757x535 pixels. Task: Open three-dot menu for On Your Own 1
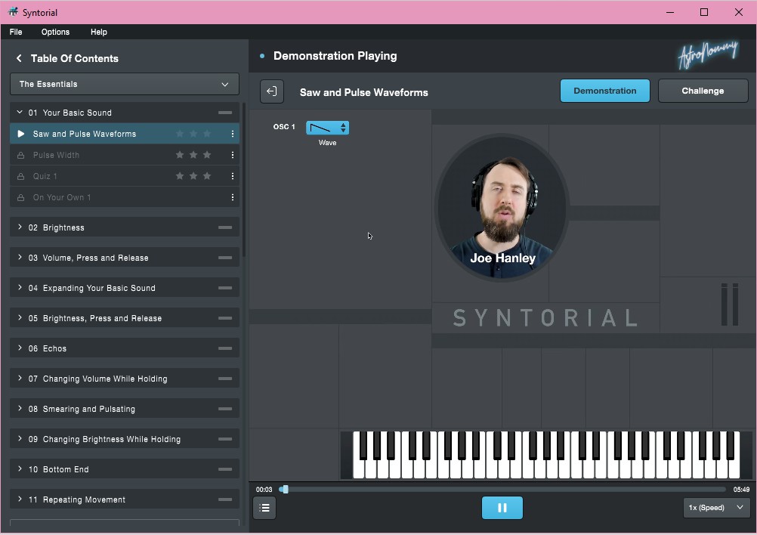233,197
